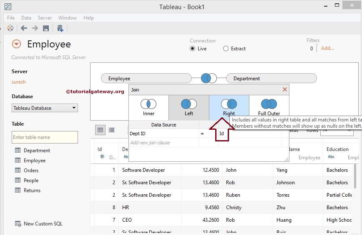
Task: Select the Extract connection option
Action: pos(226,49)
